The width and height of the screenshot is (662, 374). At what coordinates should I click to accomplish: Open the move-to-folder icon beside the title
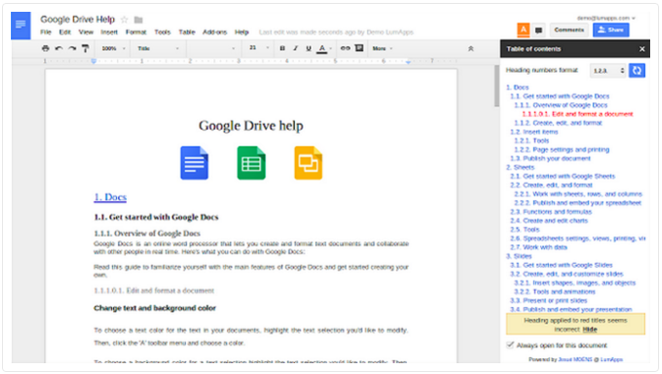[138, 20]
